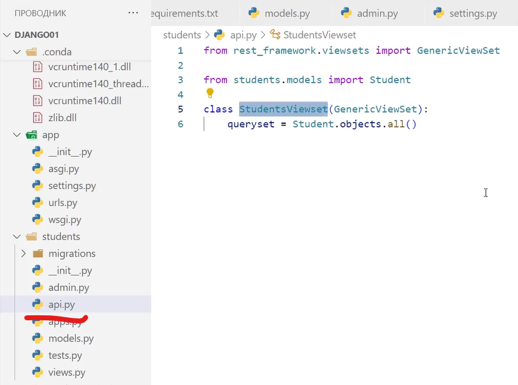Click the class symbol icon in the breadcrumb
The width and height of the screenshot is (518, 385).
[275, 35]
